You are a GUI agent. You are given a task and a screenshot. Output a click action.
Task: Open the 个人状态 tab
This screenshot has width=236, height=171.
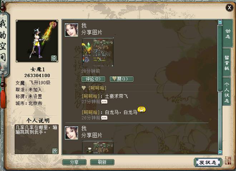pyautogui.click(x=227, y=92)
